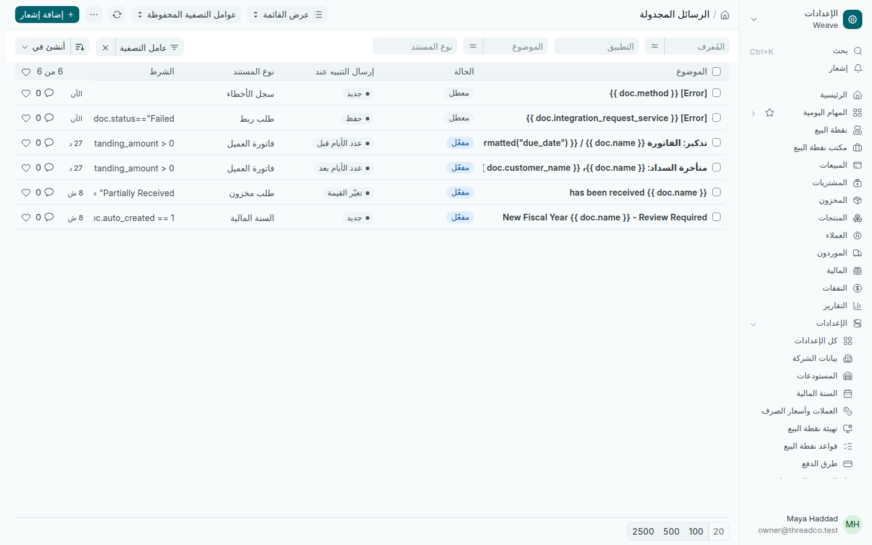
Task: Open the New Fiscal Year notification
Action: [x=605, y=217]
